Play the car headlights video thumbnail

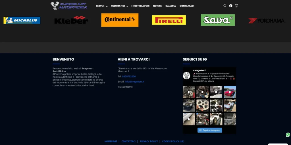click(216, 92)
